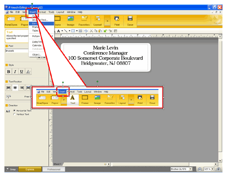227x175 pixels.
Task: Click the zoom out minus button
Action: 200,169
